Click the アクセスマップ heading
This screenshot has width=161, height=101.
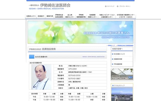(x=119, y=85)
